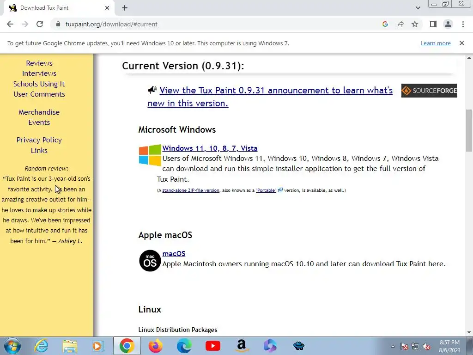Launch Firefox from the taskbar
Screen dimensions: 473x355
[x=155, y=346]
